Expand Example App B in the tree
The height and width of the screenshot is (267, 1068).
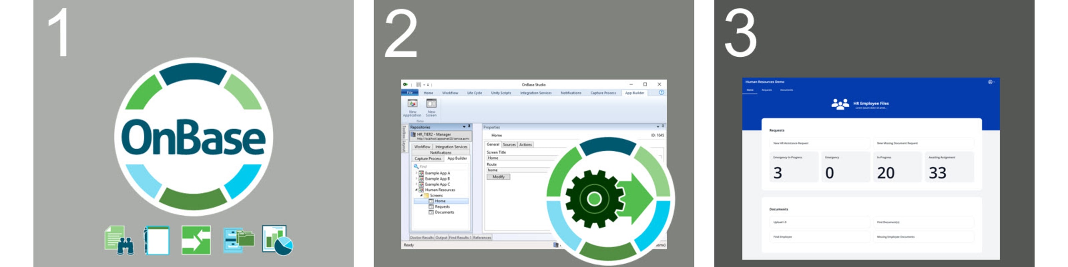[x=416, y=178]
